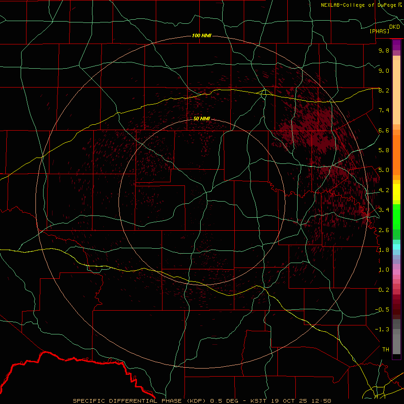
Task: Click the pink section of the color bar
Action: pyautogui.click(x=396, y=272)
